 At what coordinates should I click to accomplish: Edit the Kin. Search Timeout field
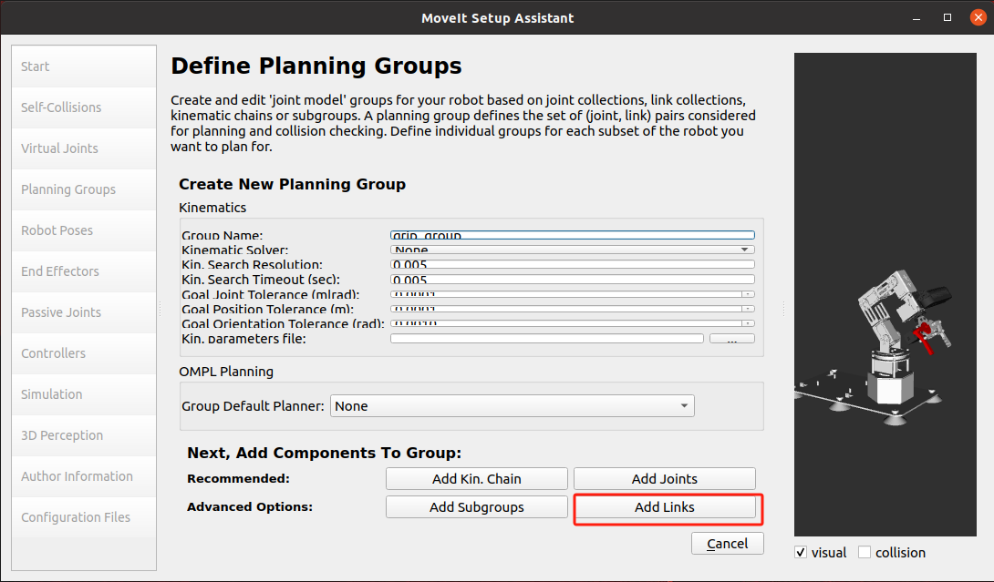(x=573, y=280)
